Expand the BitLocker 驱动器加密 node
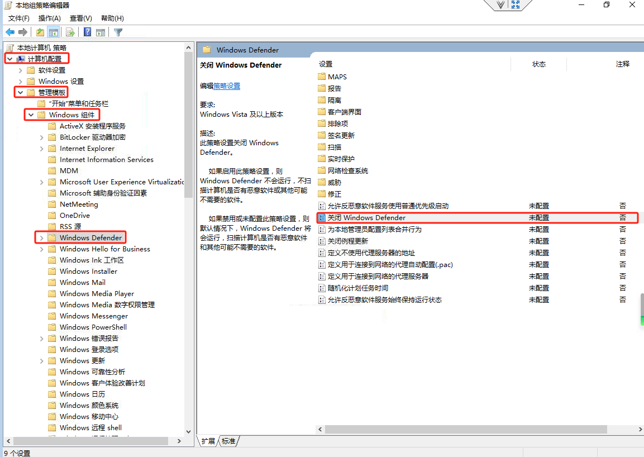The height and width of the screenshot is (457, 644). (42, 137)
